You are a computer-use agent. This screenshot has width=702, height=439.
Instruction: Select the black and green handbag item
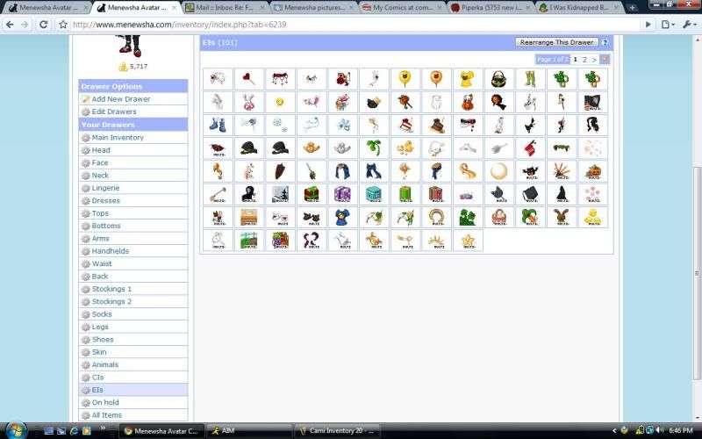click(x=498, y=79)
